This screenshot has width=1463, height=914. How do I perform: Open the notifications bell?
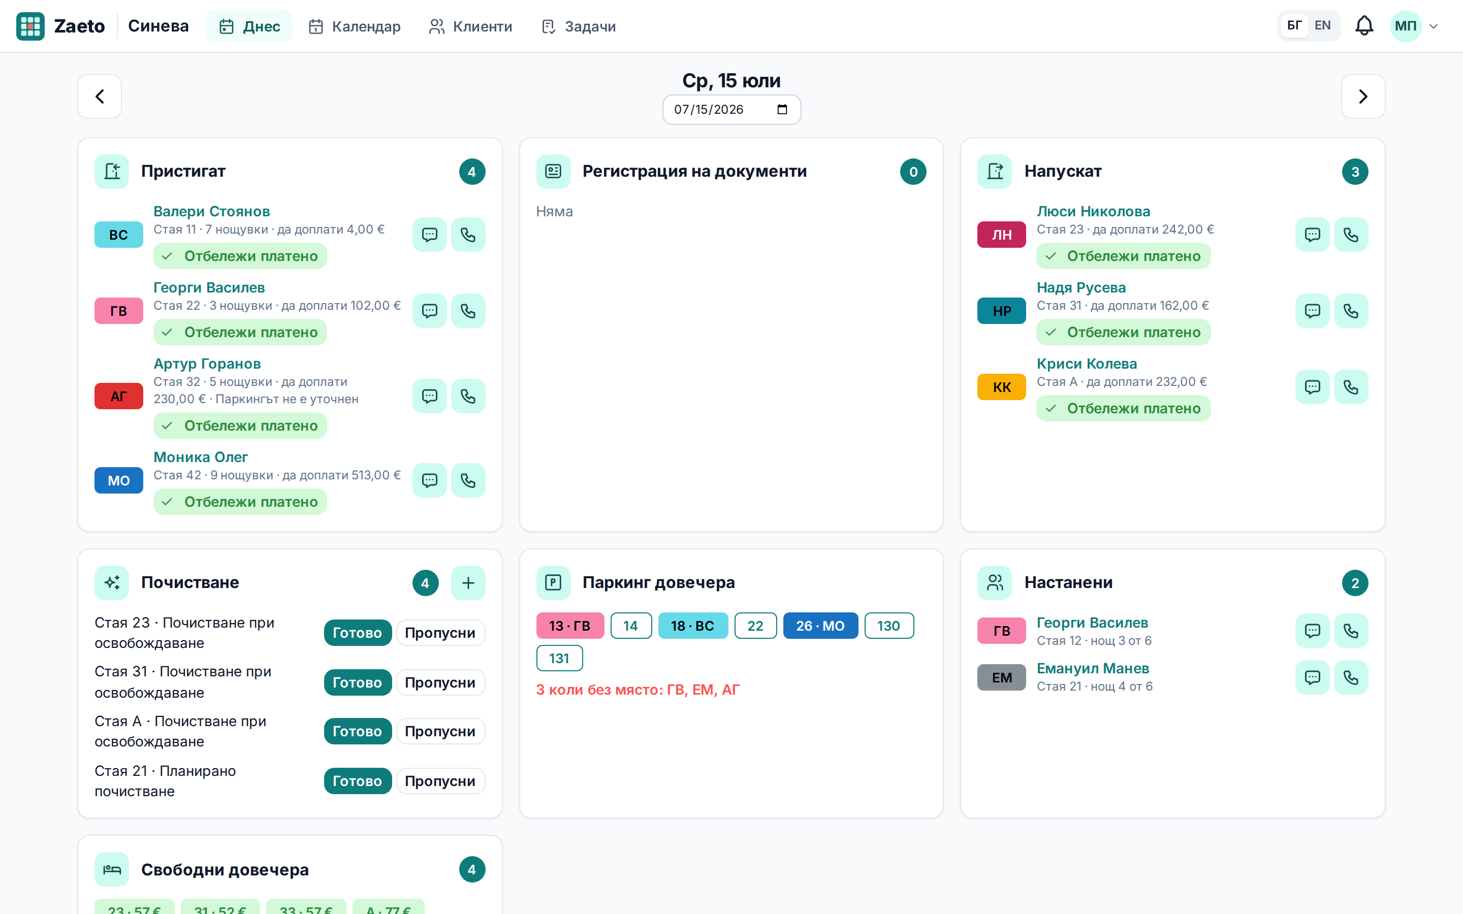point(1364,26)
